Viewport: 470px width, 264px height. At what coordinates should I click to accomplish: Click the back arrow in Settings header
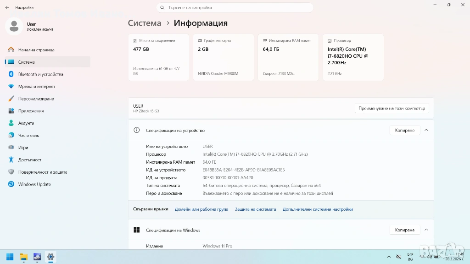point(7,7)
